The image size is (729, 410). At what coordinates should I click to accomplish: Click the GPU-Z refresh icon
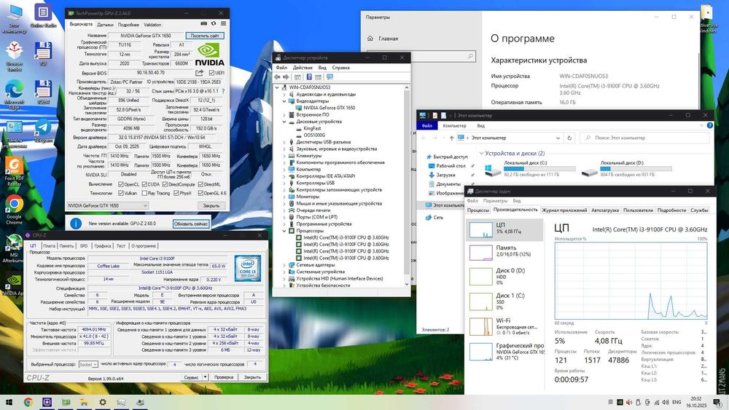(214, 24)
